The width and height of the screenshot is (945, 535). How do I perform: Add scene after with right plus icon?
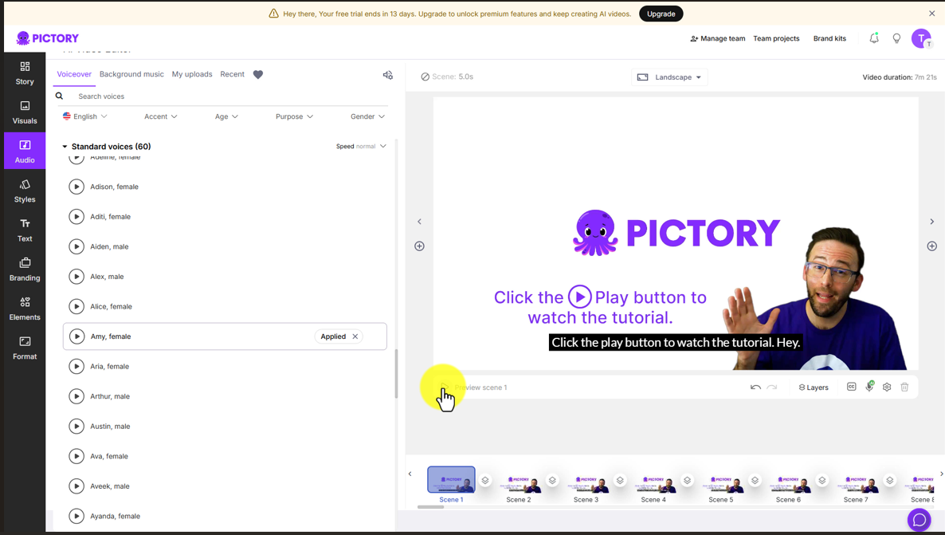[x=931, y=246]
